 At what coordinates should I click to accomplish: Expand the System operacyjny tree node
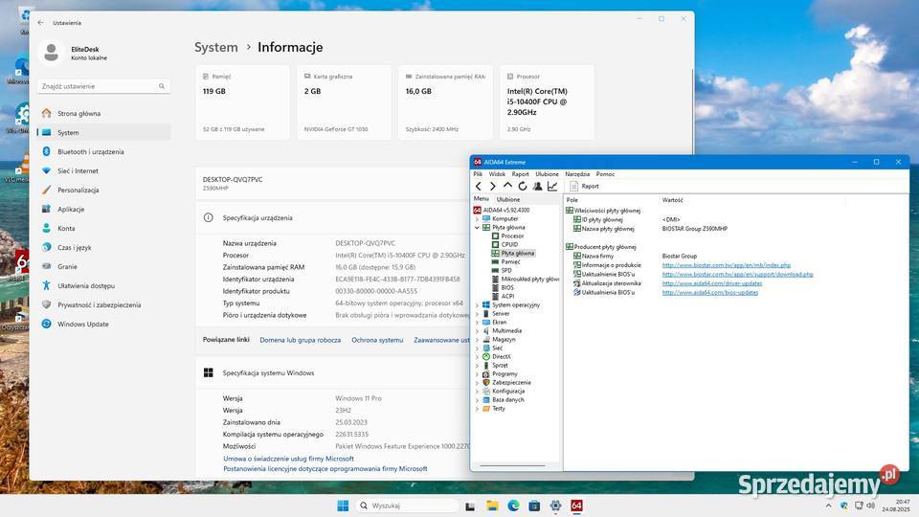click(x=477, y=304)
